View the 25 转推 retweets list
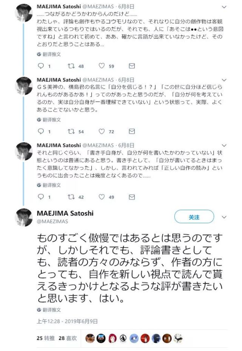 point(46,338)
